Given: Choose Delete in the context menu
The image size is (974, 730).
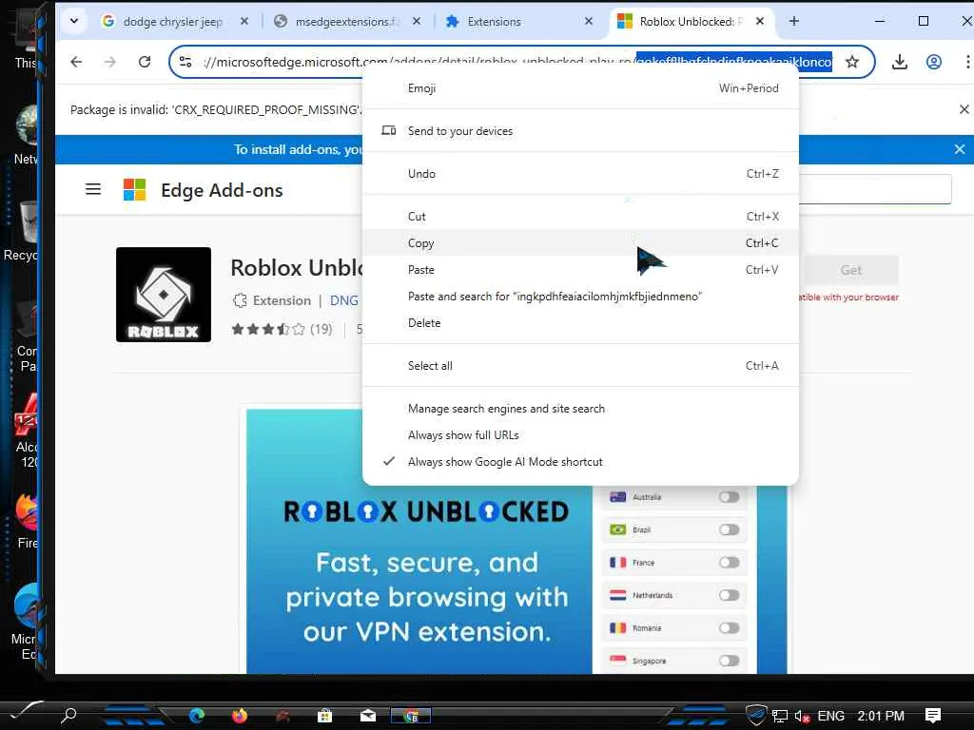Looking at the screenshot, I should point(580,323).
